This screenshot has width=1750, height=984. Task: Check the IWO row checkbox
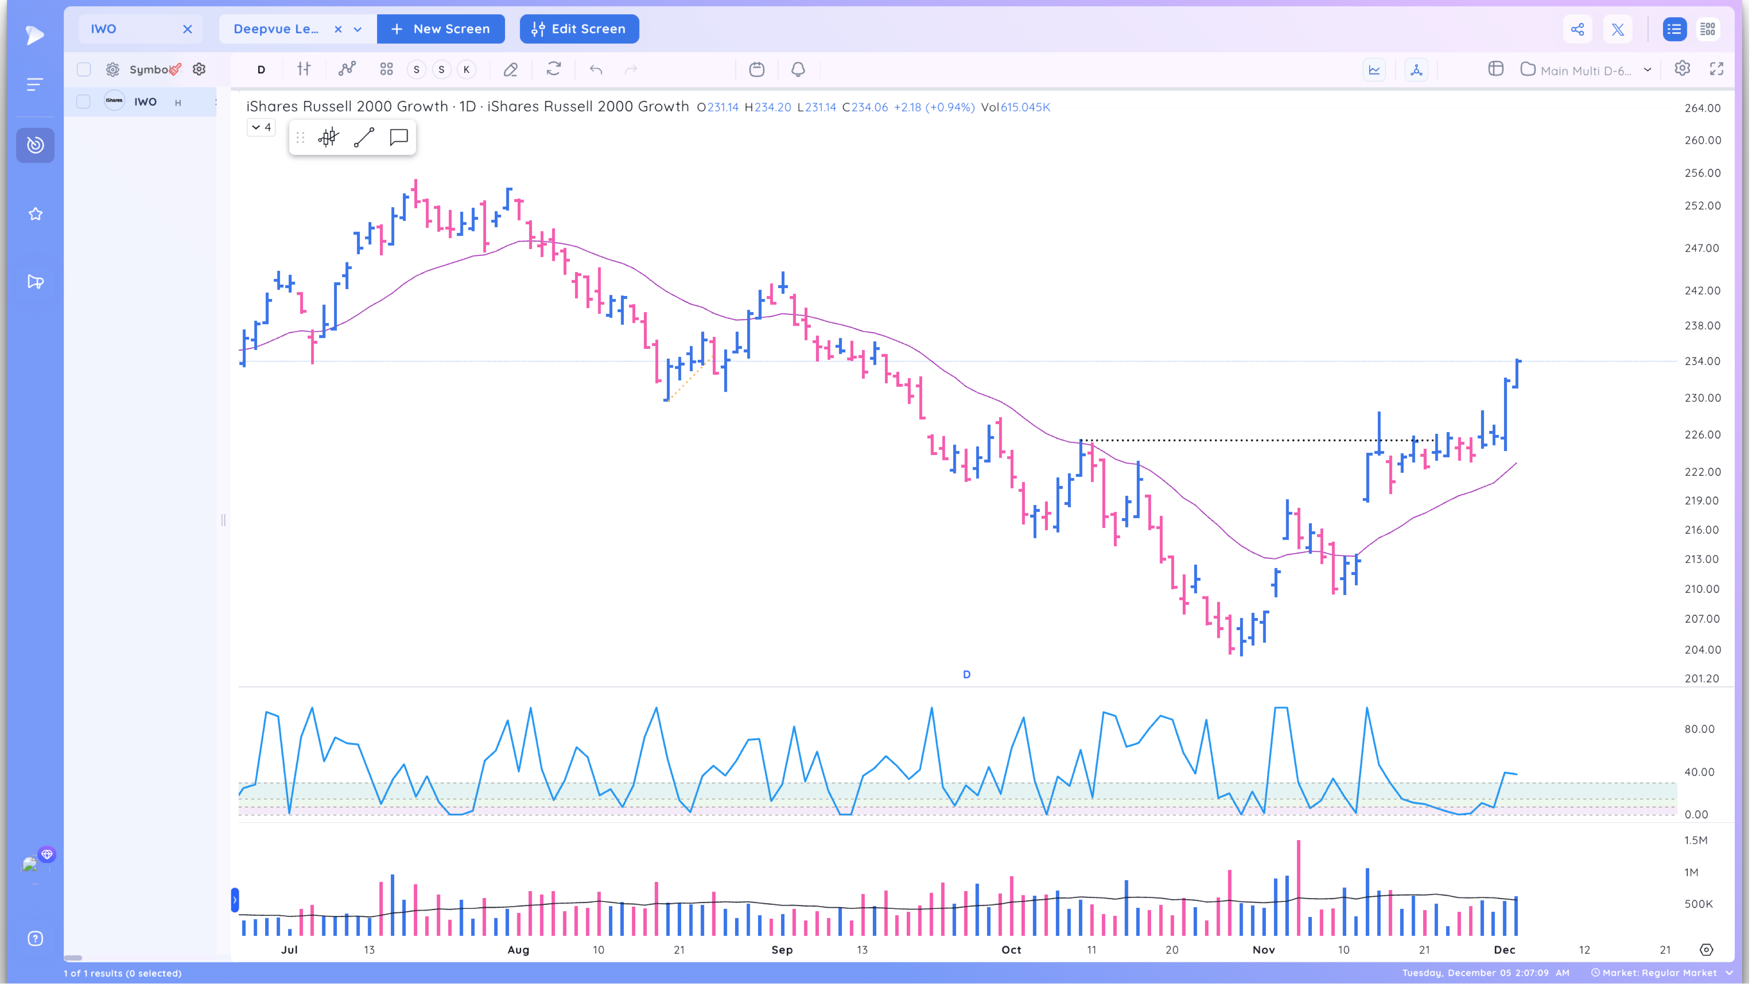coord(83,101)
